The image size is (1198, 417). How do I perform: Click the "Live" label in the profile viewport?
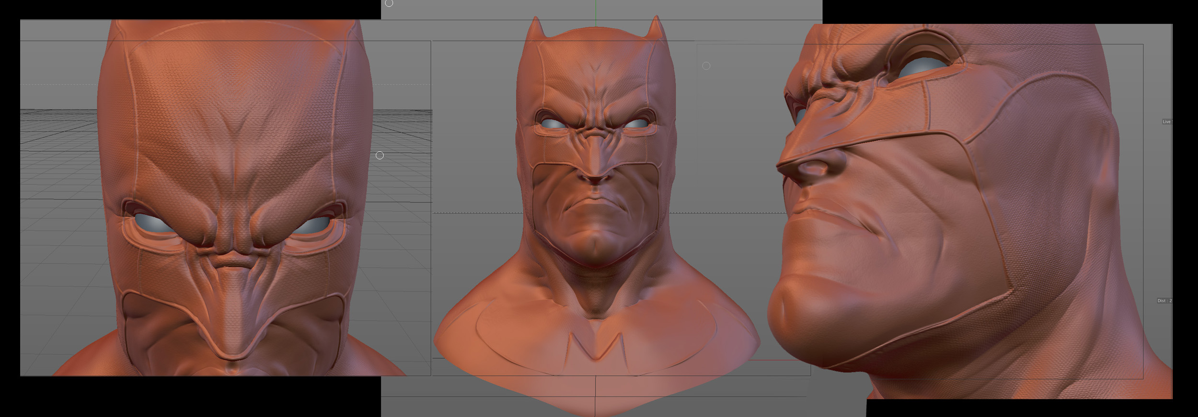pyautogui.click(x=1166, y=122)
